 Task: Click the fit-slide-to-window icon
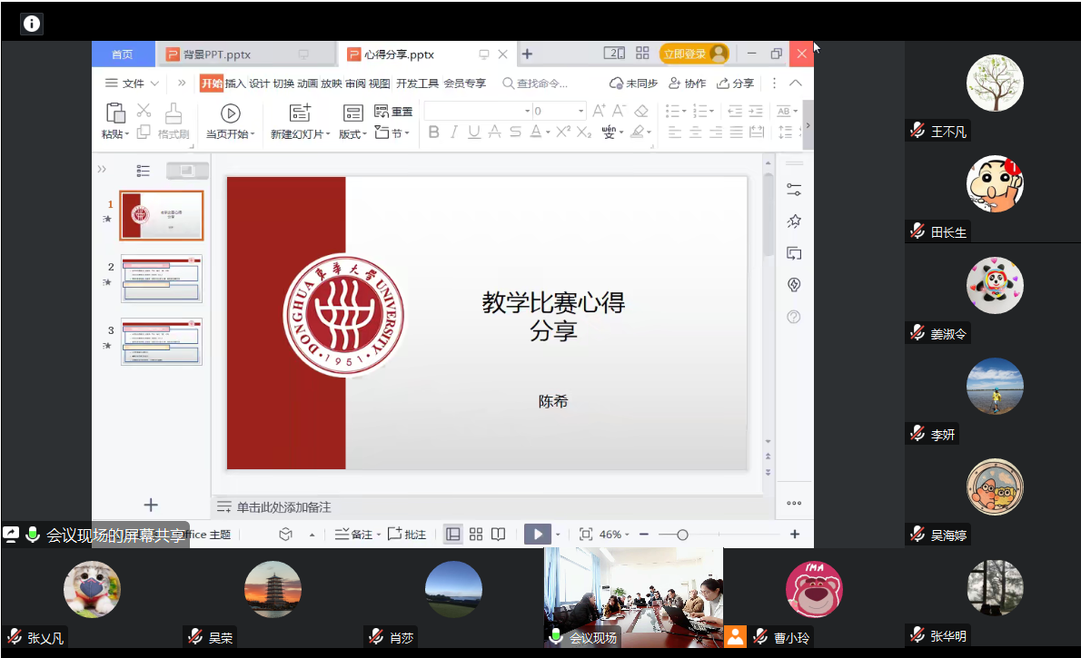click(x=586, y=535)
